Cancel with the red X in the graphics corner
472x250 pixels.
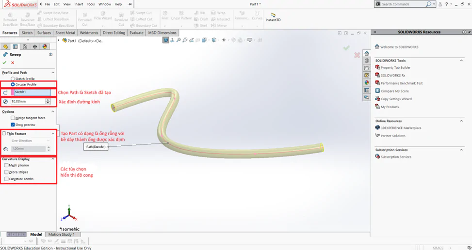(357, 55)
